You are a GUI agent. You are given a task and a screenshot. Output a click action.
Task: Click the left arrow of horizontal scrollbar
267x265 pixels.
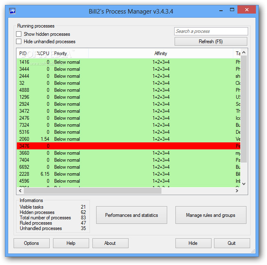click(20, 191)
